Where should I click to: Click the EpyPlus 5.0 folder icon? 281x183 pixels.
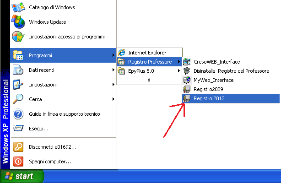tap(122, 71)
